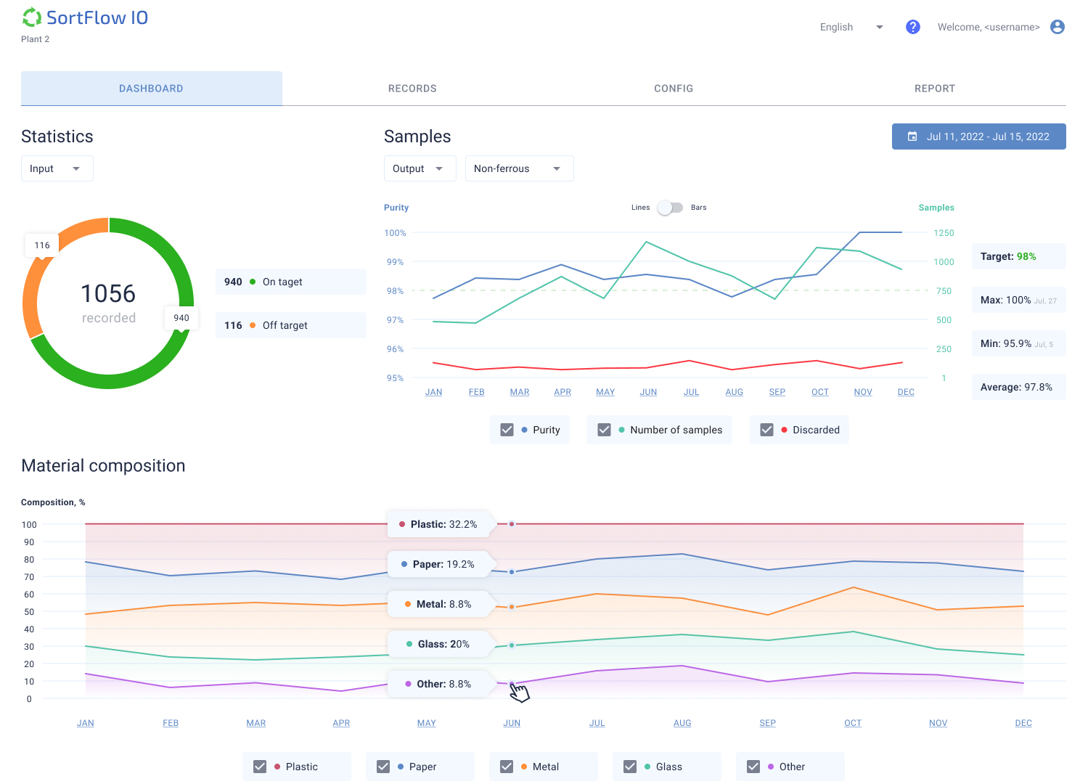This screenshot has width=1088, height=784.
Task: Go to the Config tab
Action: [x=674, y=89]
